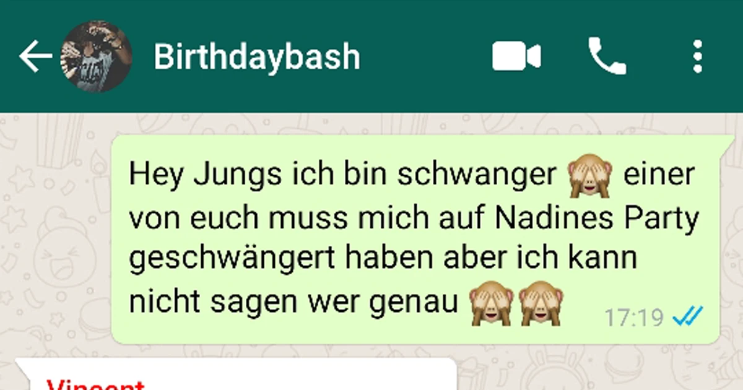Tap the back arrow in the header

[x=35, y=57]
